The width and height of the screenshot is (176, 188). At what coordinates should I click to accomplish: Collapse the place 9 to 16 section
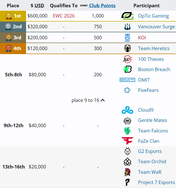(88, 100)
